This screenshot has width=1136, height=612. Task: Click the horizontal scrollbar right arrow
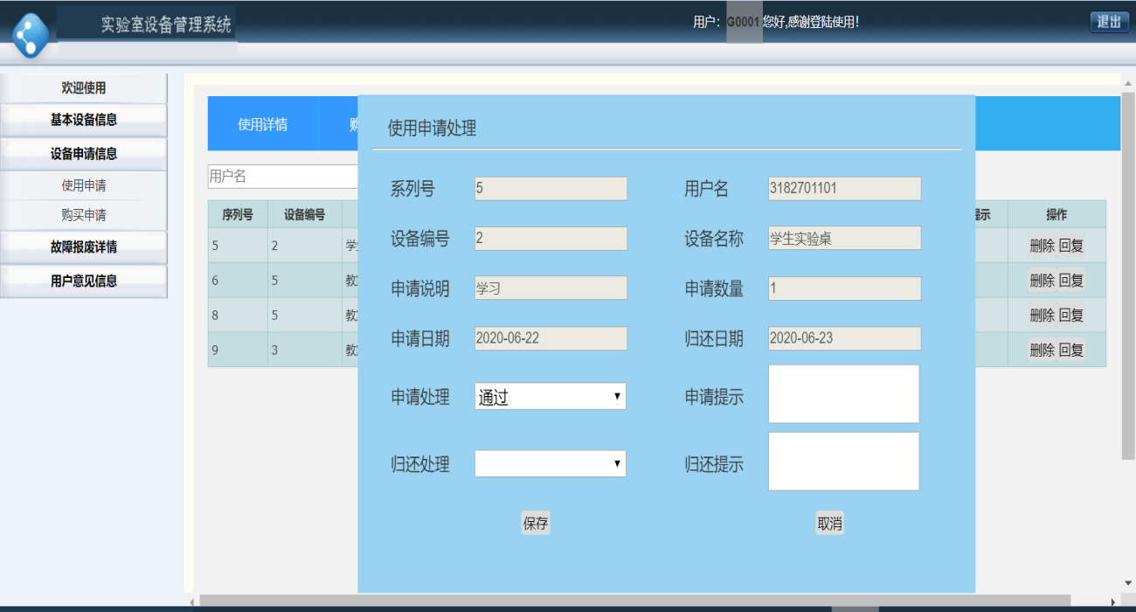pyautogui.click(x=1112, y=602)
